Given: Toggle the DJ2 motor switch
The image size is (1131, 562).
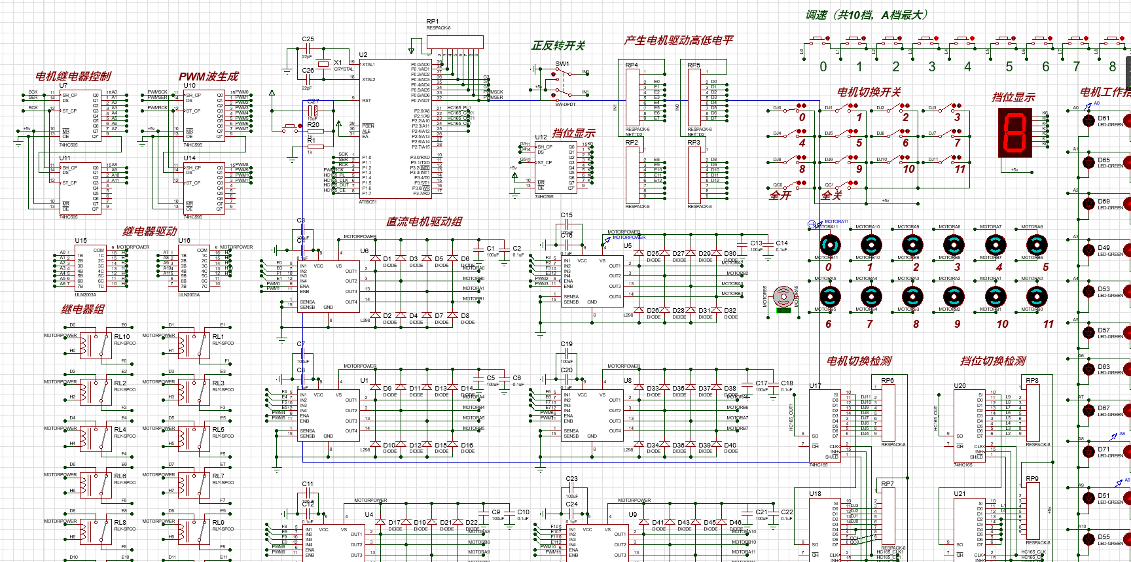Looking at the screenshot, I should 899,108.
